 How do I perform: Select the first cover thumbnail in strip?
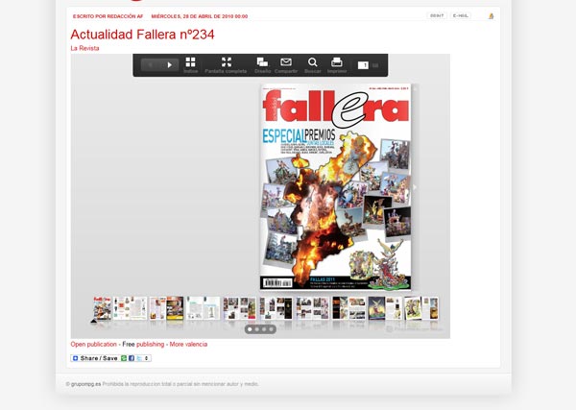[x=102, y=308]
